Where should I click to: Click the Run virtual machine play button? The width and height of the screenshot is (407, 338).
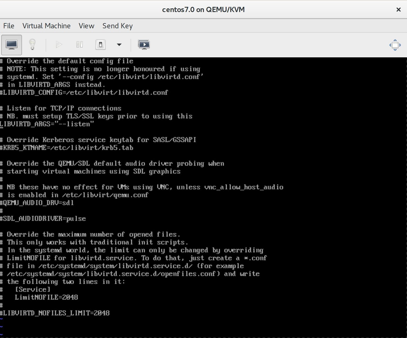[59, 45]
